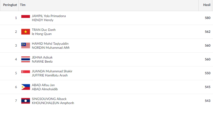Select ABAD Almohaidib athlete name
Image resolution: width=213 pixels, height=113 pixels.
[45, 89]
